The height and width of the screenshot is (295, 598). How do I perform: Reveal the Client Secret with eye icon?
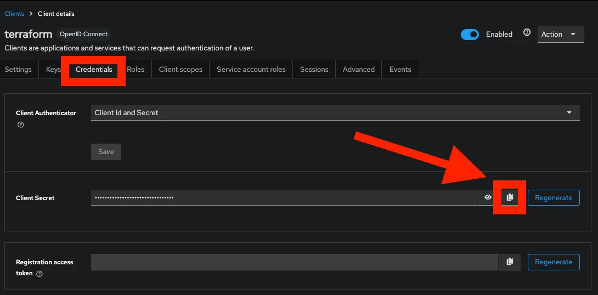coord(488,197)
